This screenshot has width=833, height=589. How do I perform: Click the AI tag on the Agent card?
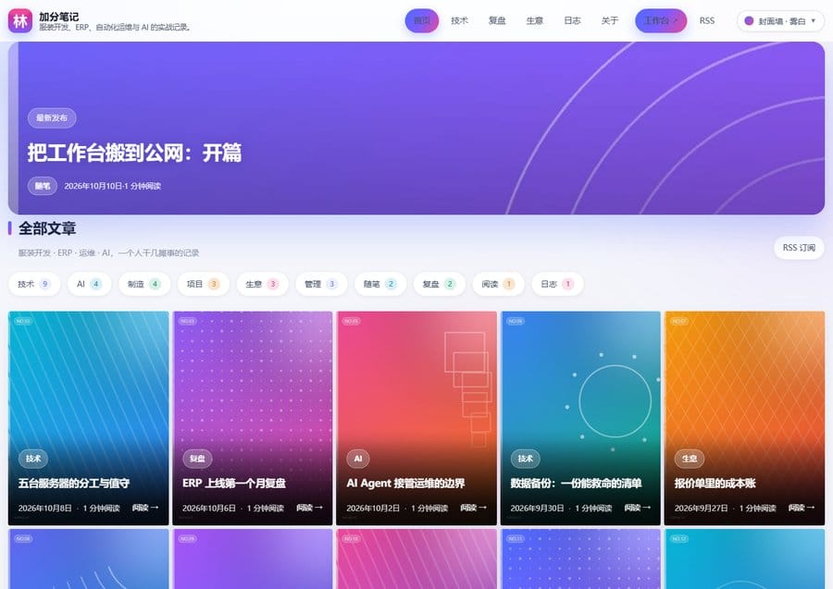click(358, 459)
